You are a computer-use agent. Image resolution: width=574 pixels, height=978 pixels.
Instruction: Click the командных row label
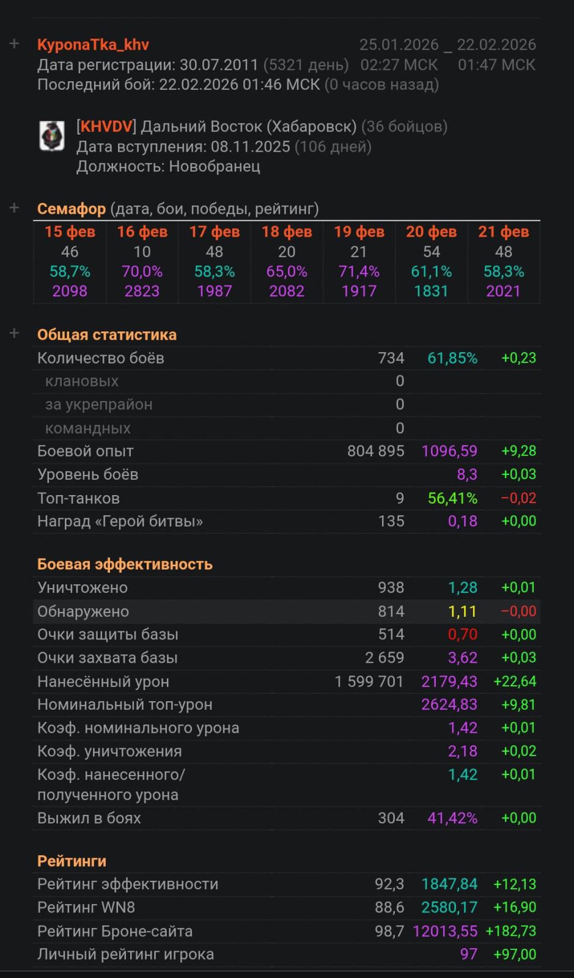88,428
